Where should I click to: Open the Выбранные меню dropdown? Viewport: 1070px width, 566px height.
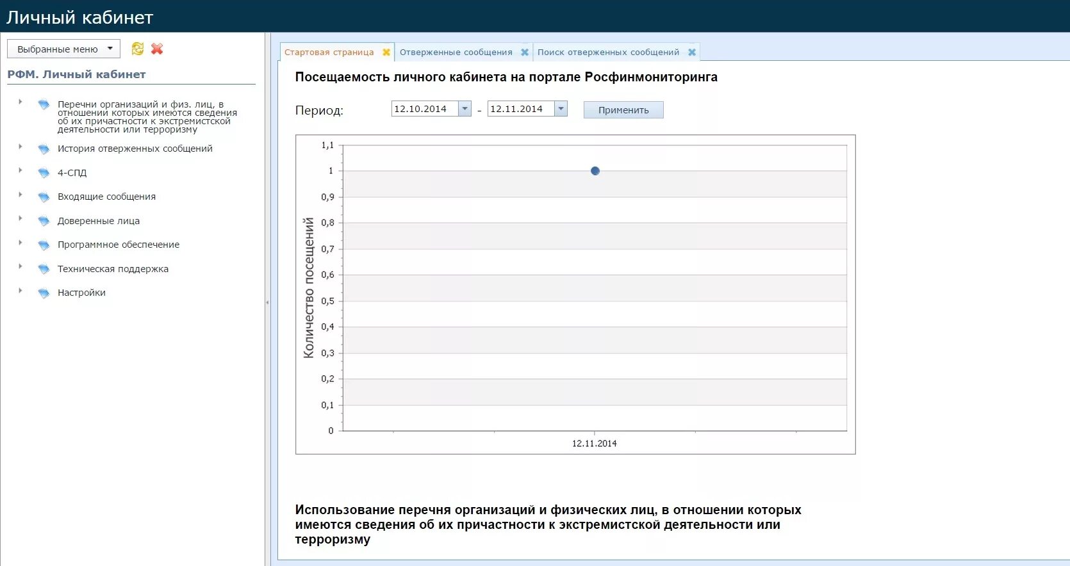point(63,49)
